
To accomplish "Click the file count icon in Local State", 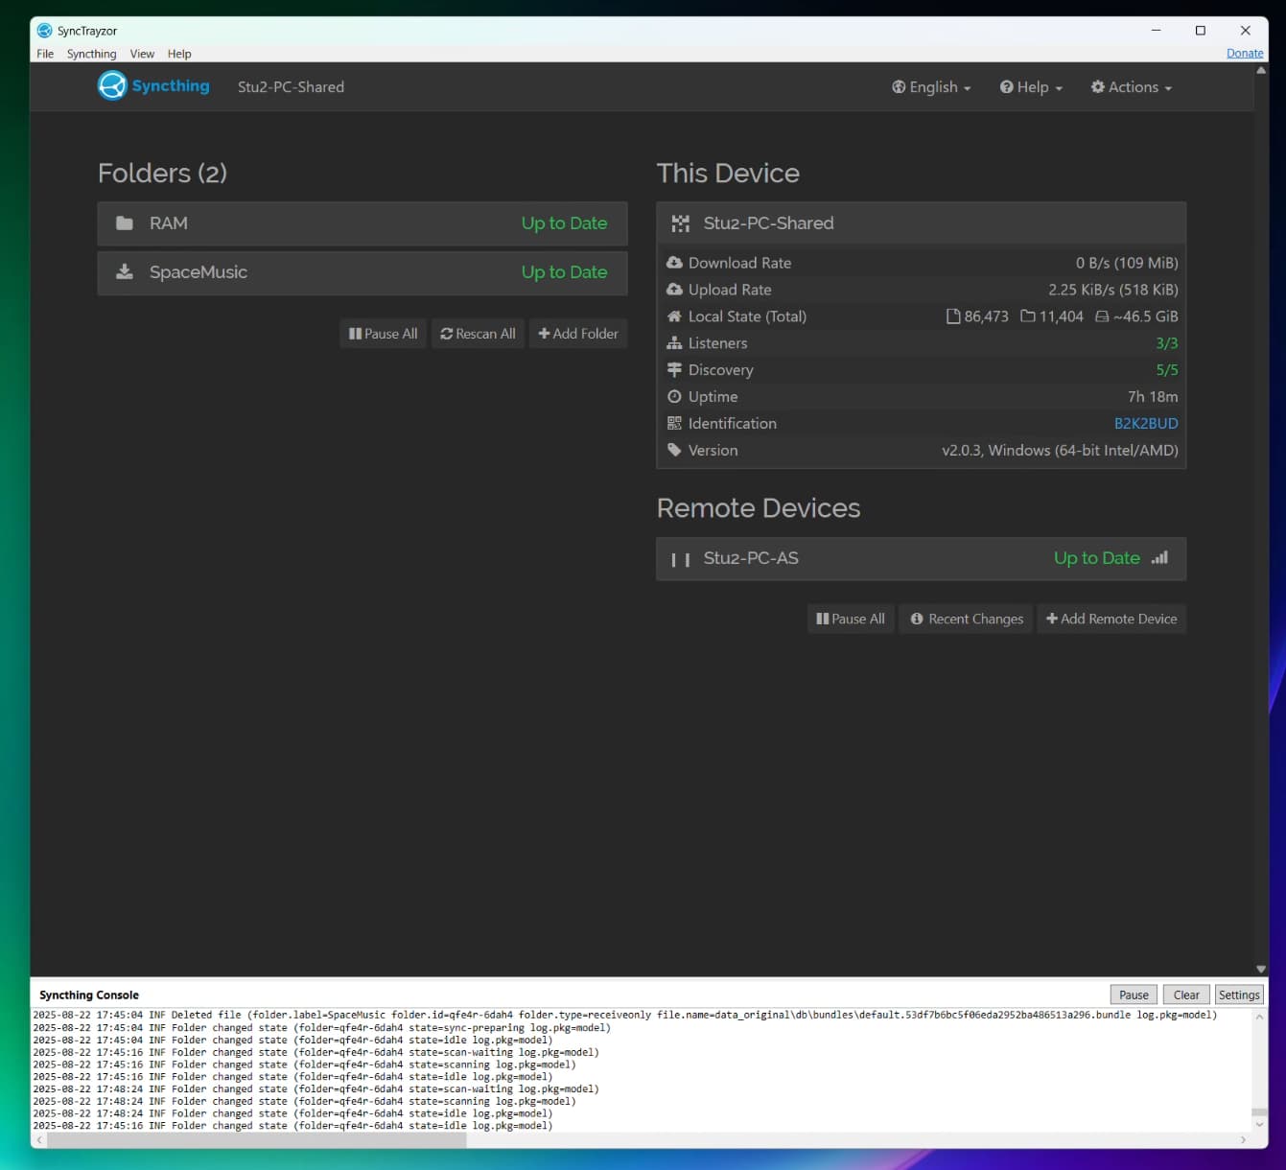I will 953,316.
